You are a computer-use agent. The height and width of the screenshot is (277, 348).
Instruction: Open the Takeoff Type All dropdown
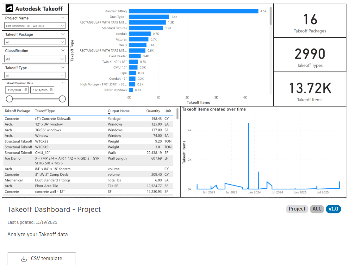click(35, 75)
